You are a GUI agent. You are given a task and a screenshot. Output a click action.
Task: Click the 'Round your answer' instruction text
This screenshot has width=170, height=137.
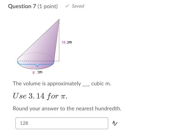point(67,109)
